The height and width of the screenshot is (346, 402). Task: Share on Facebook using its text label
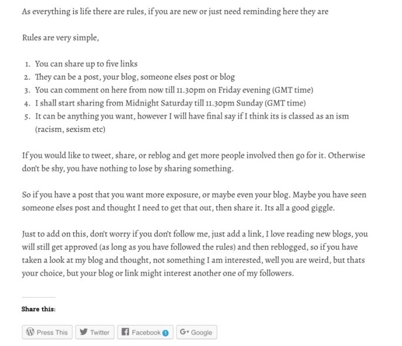pyautogui.click(x=146, y=333)
